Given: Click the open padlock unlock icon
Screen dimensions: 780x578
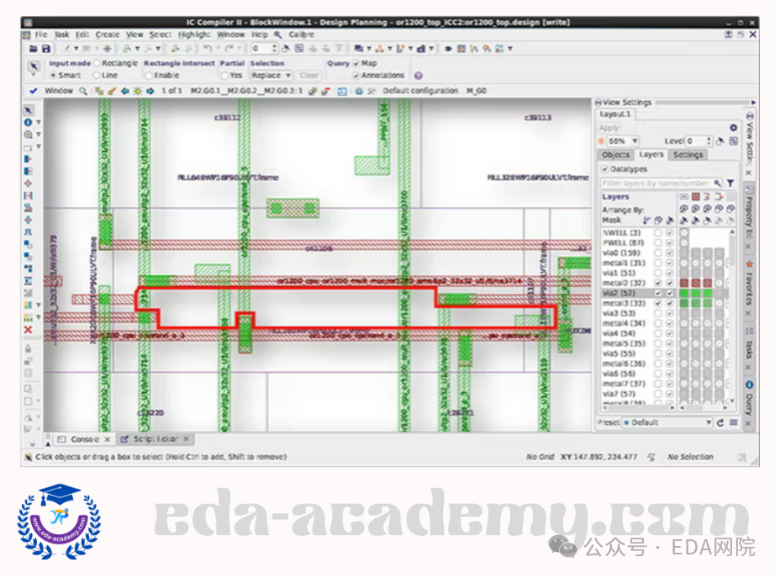Looking at the screenshot, I should point(29,361).
